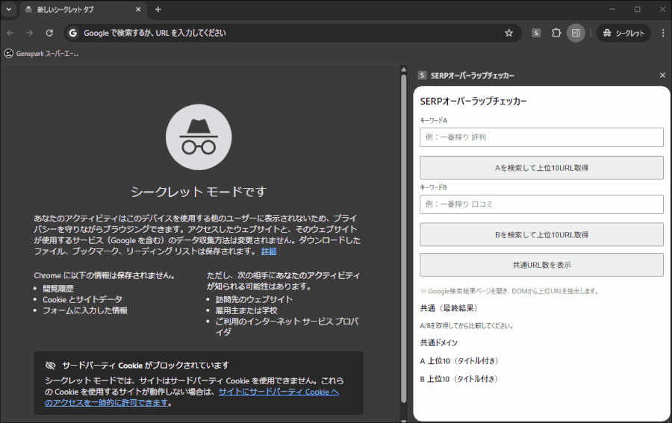Screen dimensions: 672x423
Task: Reload the page using the refresh icon
Action: pos(49,33)
